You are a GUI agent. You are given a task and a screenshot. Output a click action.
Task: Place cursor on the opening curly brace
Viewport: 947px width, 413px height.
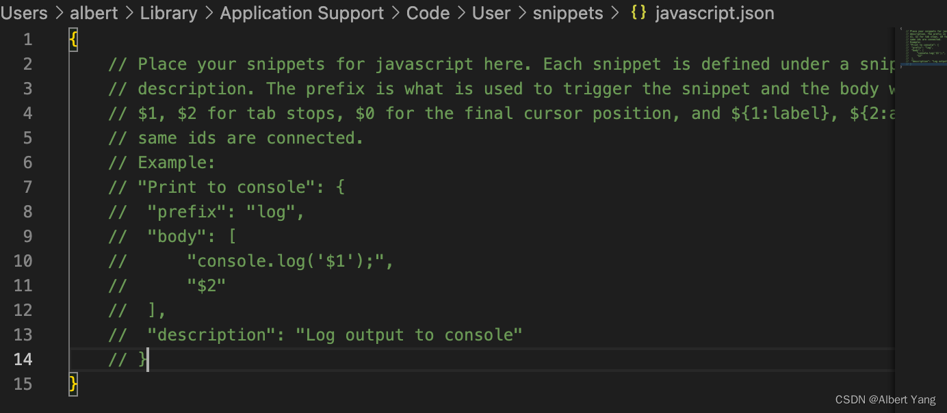(74, 40)
